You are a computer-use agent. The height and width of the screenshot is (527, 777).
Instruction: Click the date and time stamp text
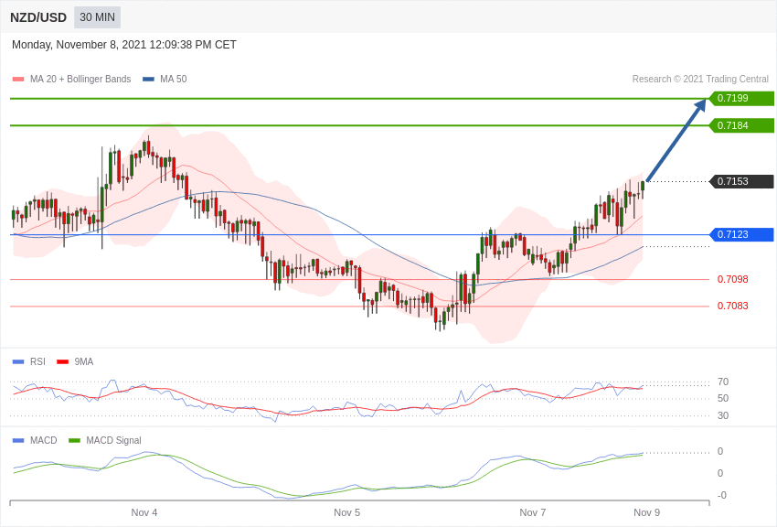[x=124, y=45]
